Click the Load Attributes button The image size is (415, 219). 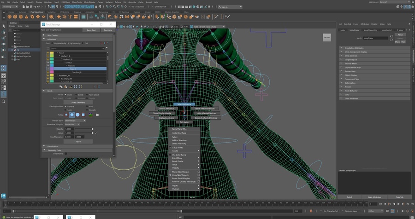tap(374, 197)
